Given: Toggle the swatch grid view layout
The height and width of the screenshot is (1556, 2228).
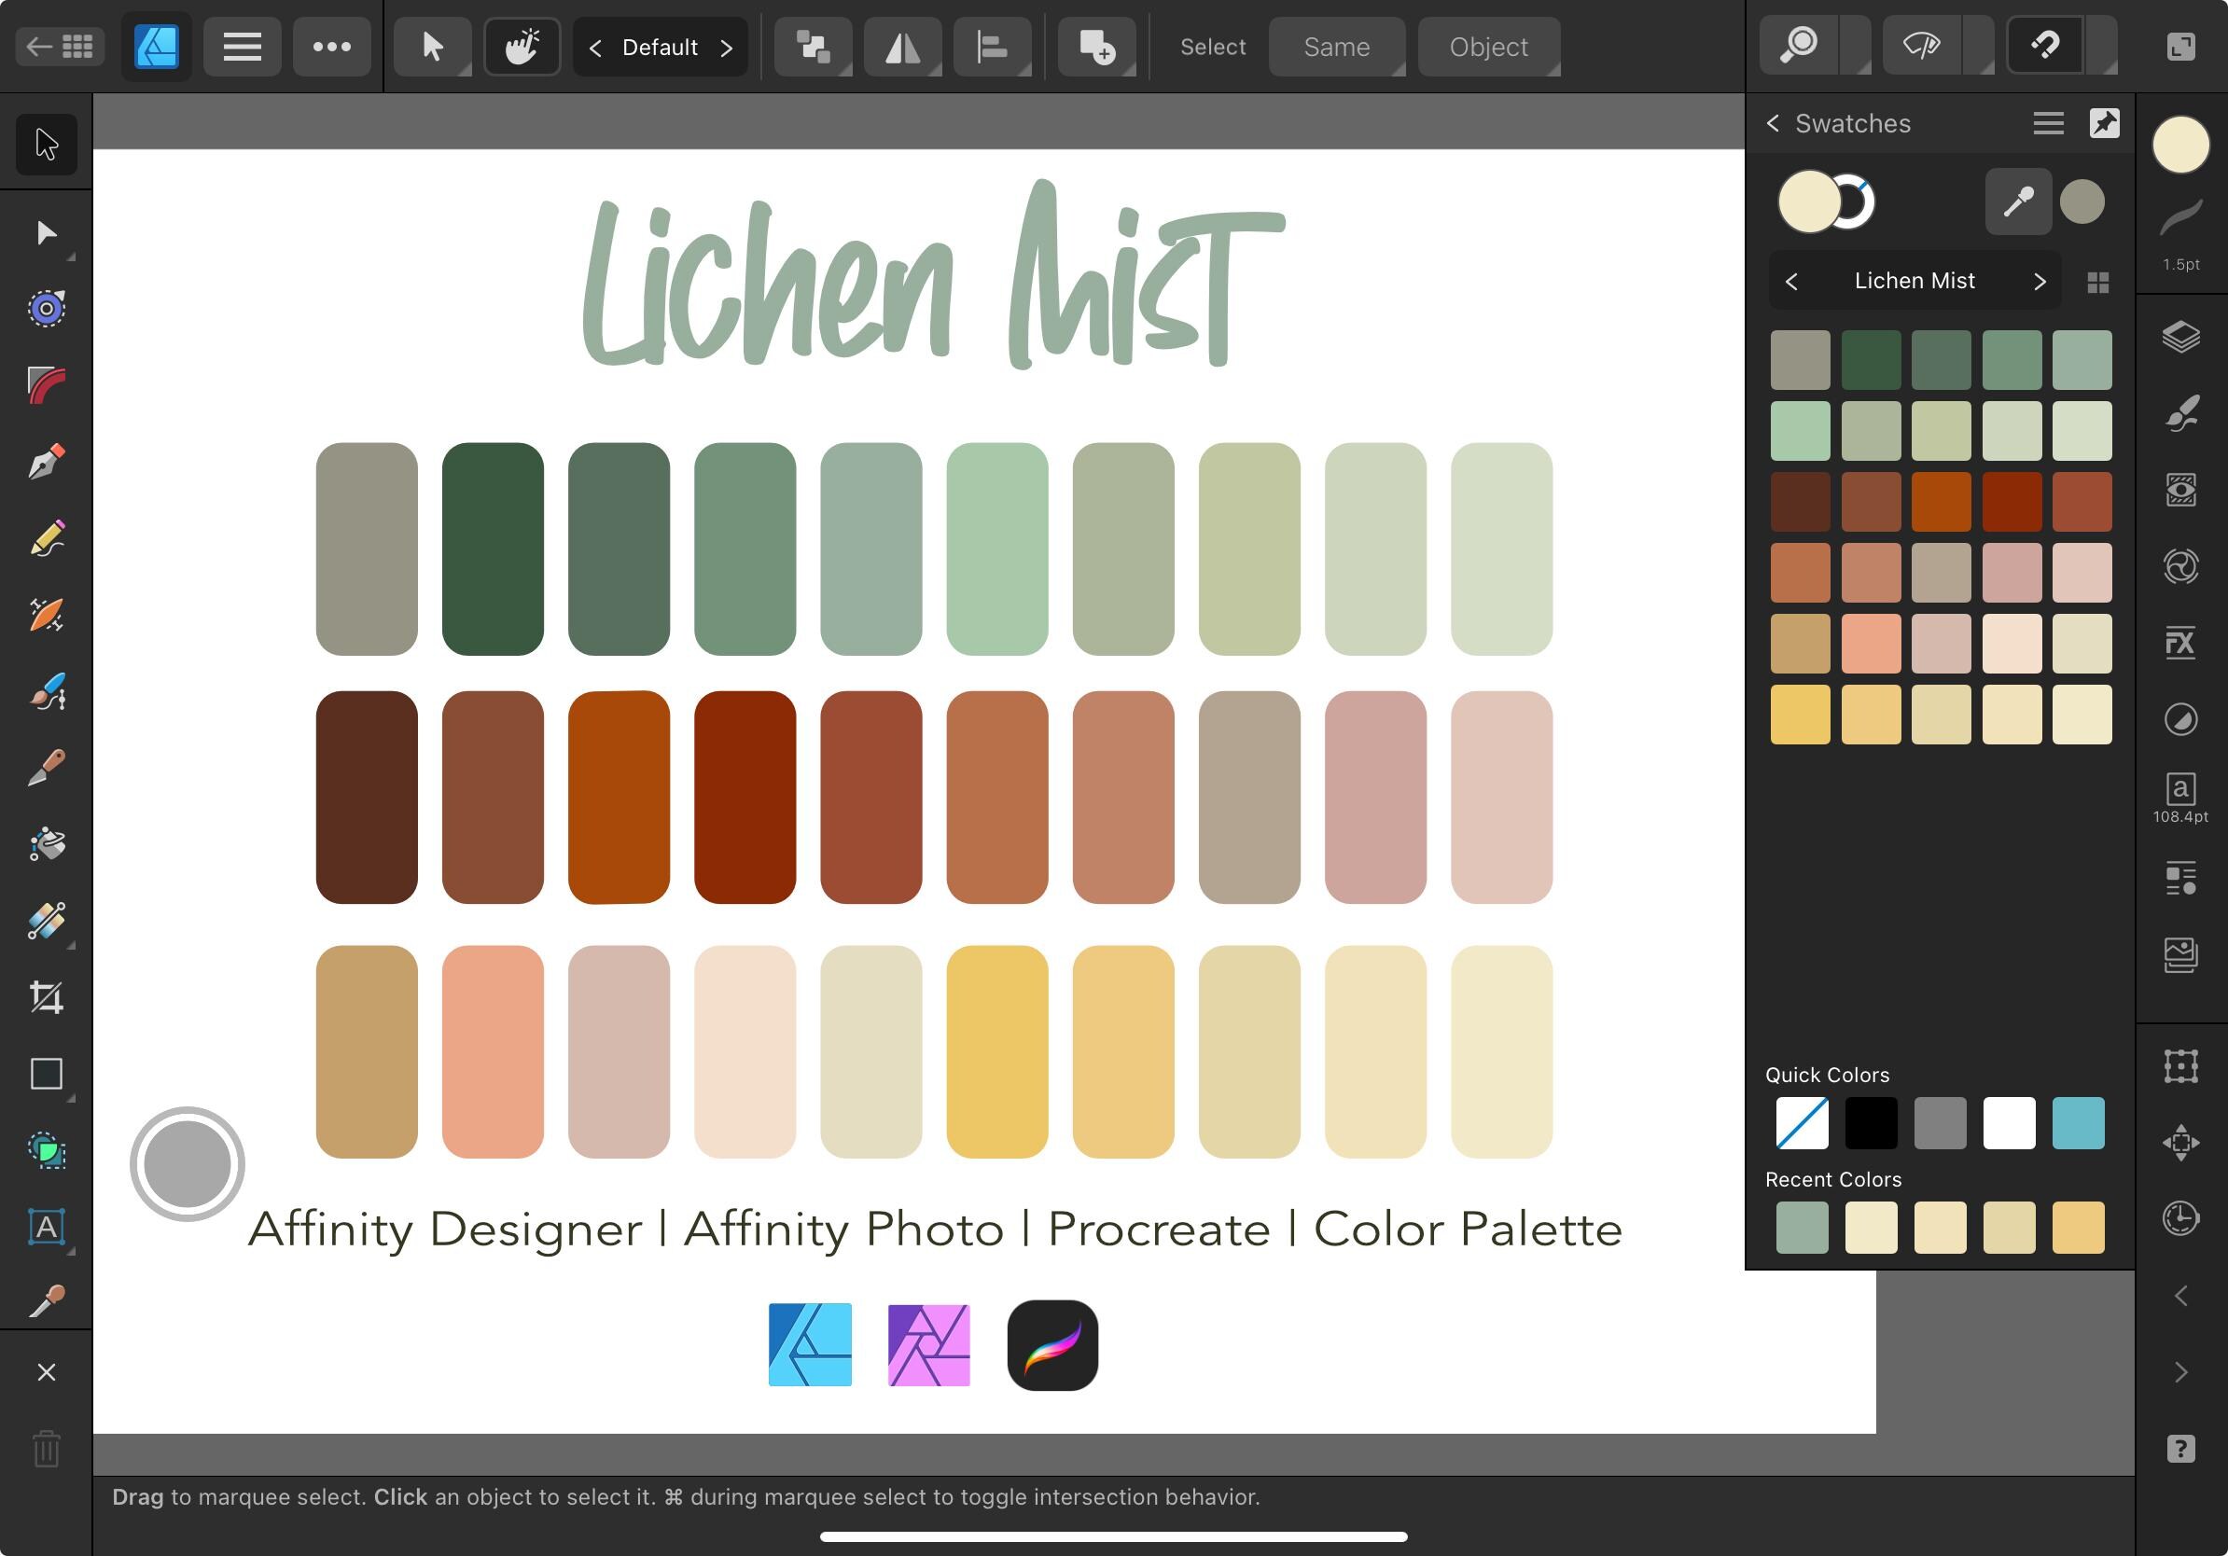Looking at the screenshot, I should [2100, 282].
